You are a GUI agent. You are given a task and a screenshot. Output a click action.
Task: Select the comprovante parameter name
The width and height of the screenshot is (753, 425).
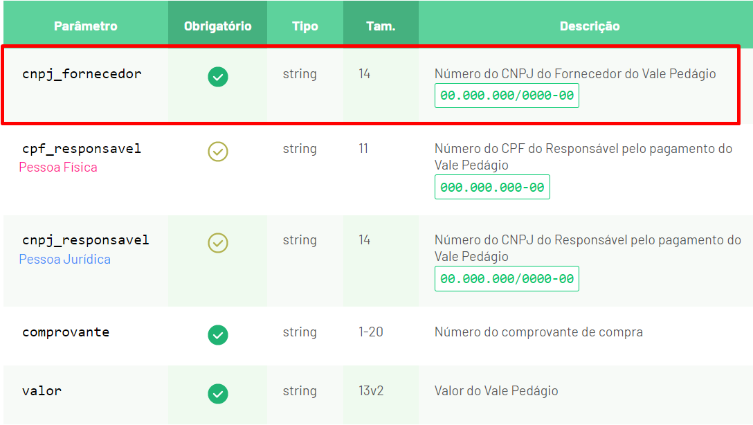(x=66, y=332)
